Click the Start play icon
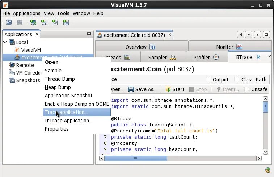The height and width of the screenshot is (177, 274). point(168,89)
